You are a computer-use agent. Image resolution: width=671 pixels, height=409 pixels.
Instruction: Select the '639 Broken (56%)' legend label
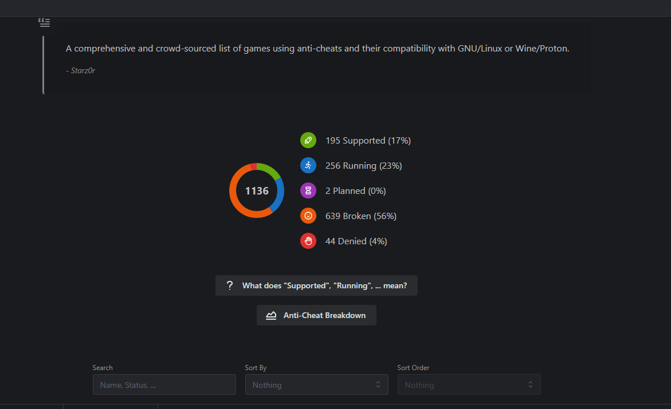pos(361,216)
